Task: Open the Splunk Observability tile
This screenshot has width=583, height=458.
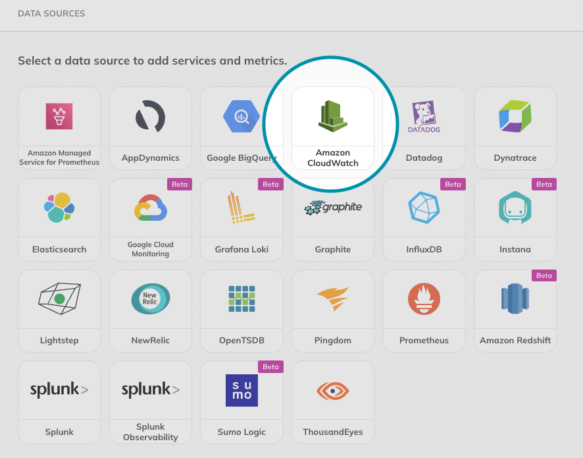Action: tap(150, 402)
